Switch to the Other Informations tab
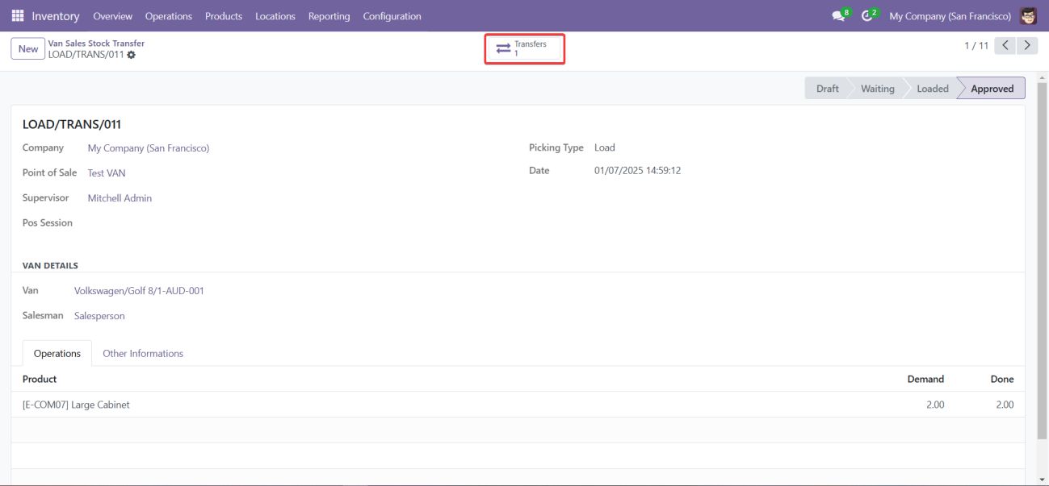1049x486 pixels. click(x=143, y=354)
